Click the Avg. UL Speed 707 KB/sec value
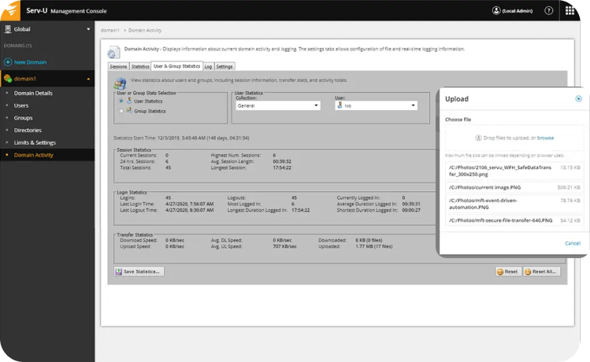 pyautogui.click(x=285, y=246)
